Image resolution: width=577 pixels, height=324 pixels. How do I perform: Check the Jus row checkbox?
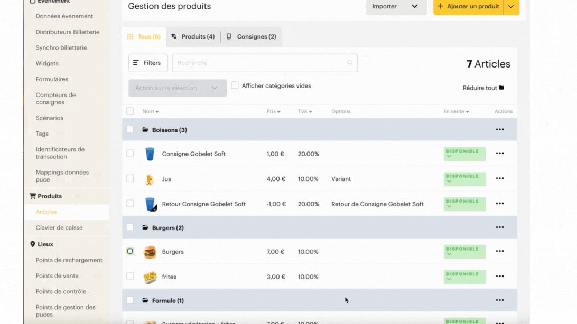(130, 178)
